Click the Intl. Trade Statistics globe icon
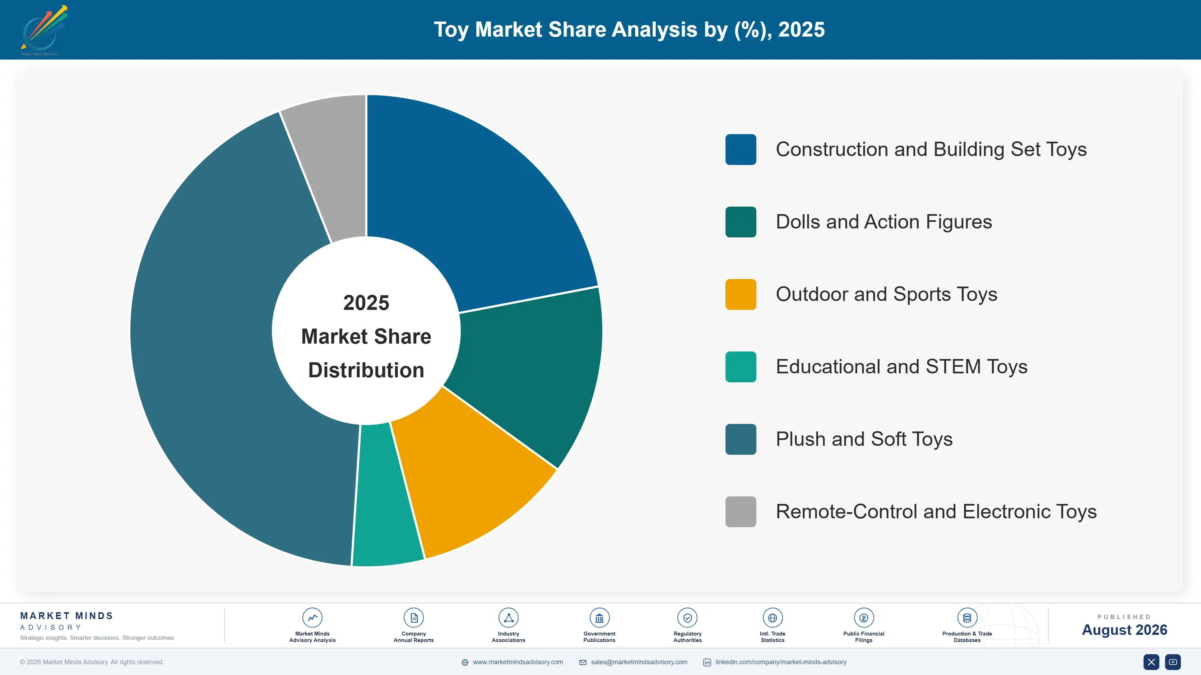 coord(773,618)
